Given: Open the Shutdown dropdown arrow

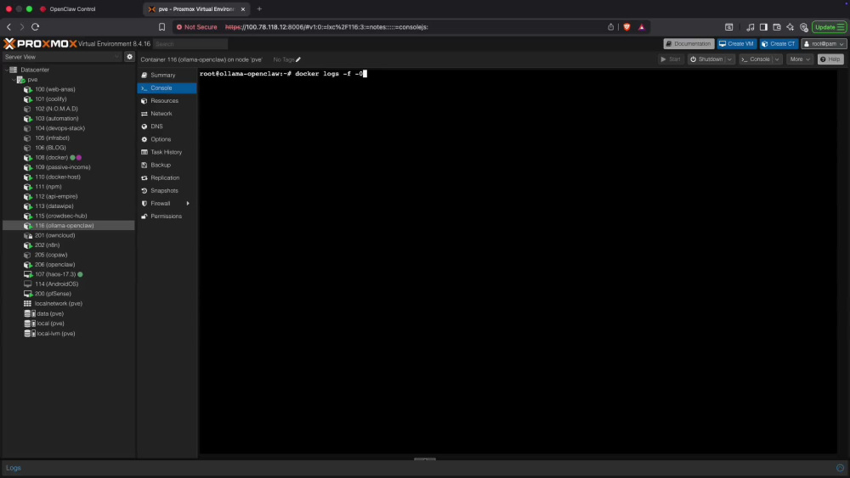Looking at the screenshot, I should (729, 59).
